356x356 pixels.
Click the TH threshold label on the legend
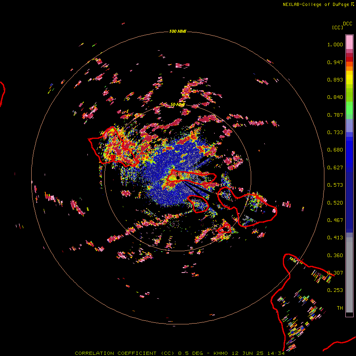340,308
